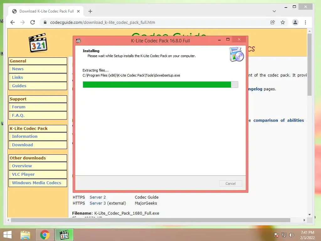Close the K-Lite installer window
This screenshot has height=241, width=321.
(x=239, y=39)
